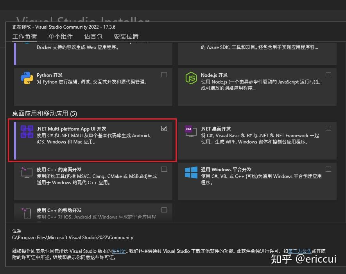Click the 第三方公告 link
The height and width of the screenshot is (274, 346).
click(300, 251)
